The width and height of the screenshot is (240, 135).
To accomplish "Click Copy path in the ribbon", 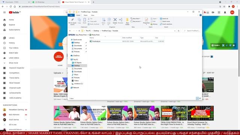I will tap(92, 21).
